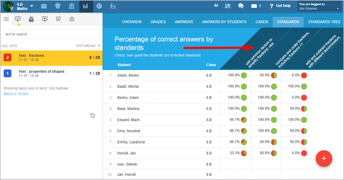
Task: Open the AI assistant
Action: pos(216,5)
